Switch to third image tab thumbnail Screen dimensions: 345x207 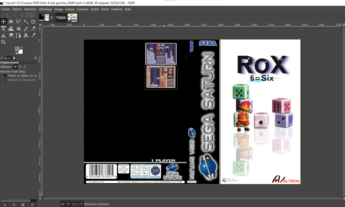pyautogui.click(x=72, y=17)
